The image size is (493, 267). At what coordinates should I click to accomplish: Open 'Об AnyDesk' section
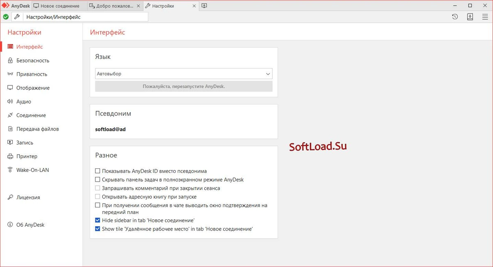pyautogui.click(x=30, y=225)
